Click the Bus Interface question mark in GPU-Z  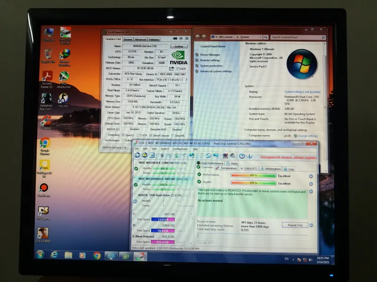[x=186, y=80]
